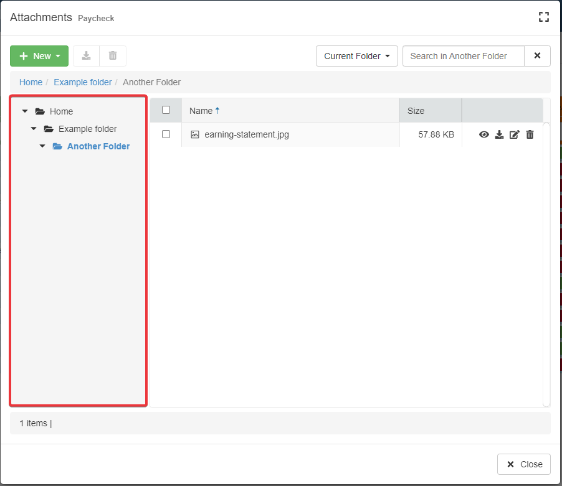562x486 pixels.
Task: Collapse the Home tree node arrow
Action: pos(25,111)
